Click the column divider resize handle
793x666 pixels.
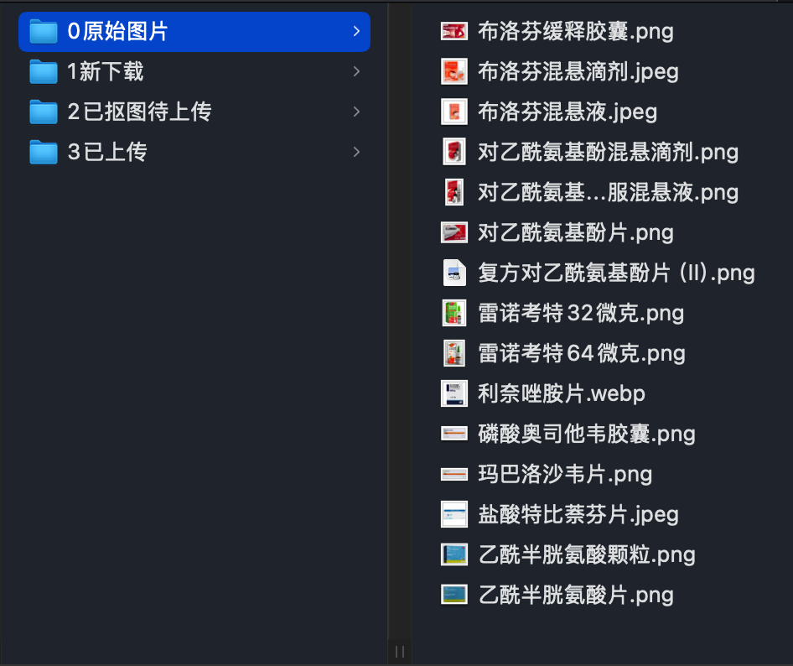400,652
